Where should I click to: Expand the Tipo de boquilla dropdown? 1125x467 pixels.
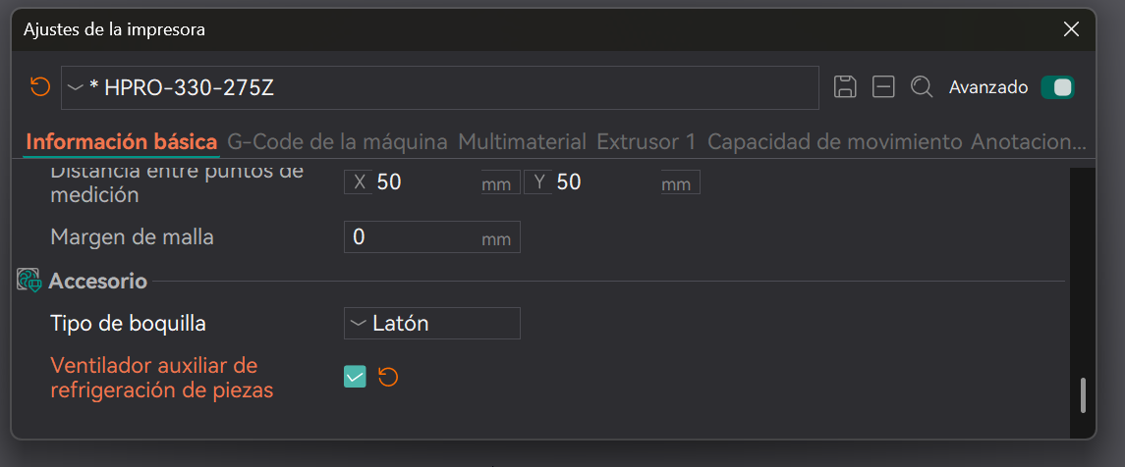tap(431, 323)
